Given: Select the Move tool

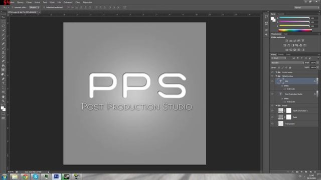Looking at the screenshot, I should tap(3, 17).
